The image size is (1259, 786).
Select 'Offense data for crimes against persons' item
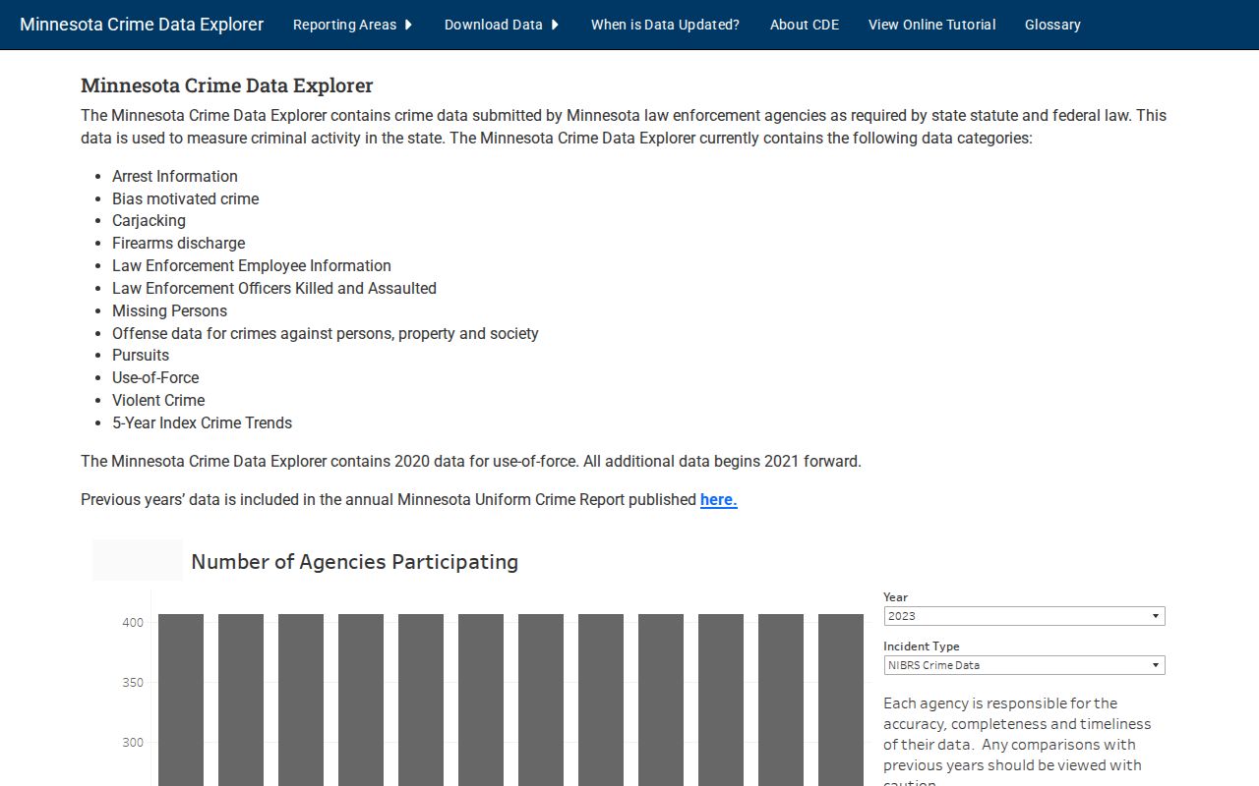tap(326, 333)
